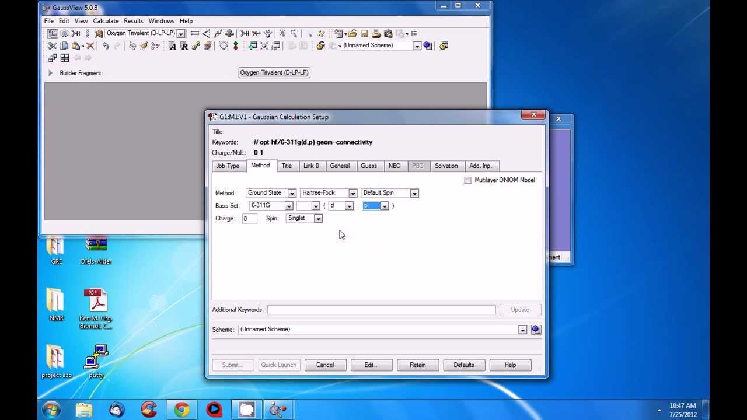Open Google Chrome from the taskbar

(181, 409)
